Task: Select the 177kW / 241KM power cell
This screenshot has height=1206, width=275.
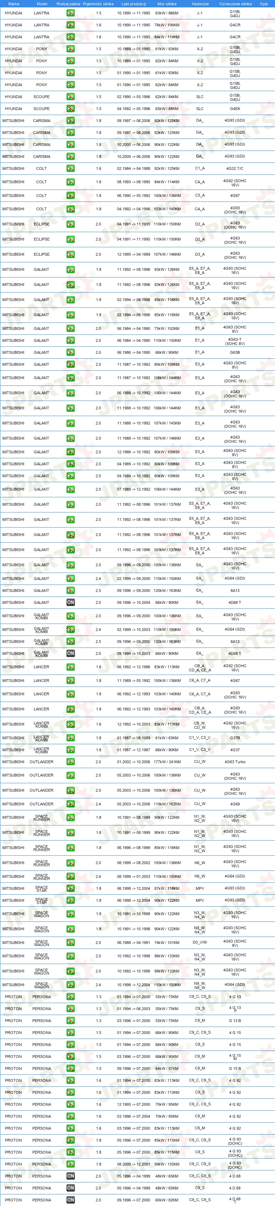Action: (167, 762)
